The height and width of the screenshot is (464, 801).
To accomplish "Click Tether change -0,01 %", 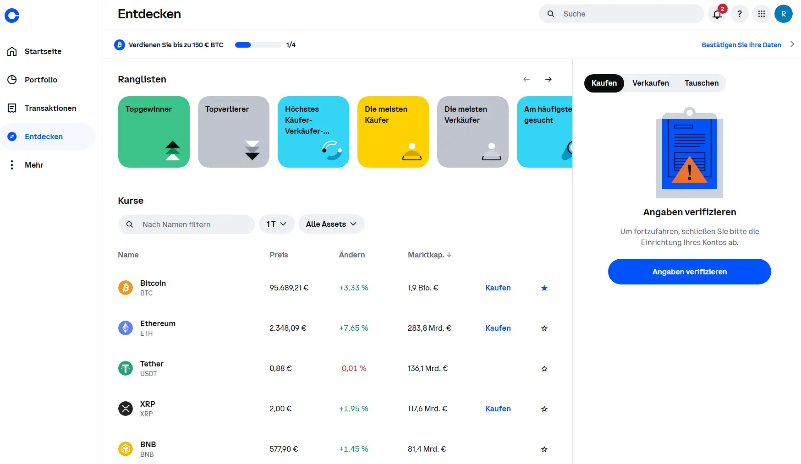I will [353, 368].
